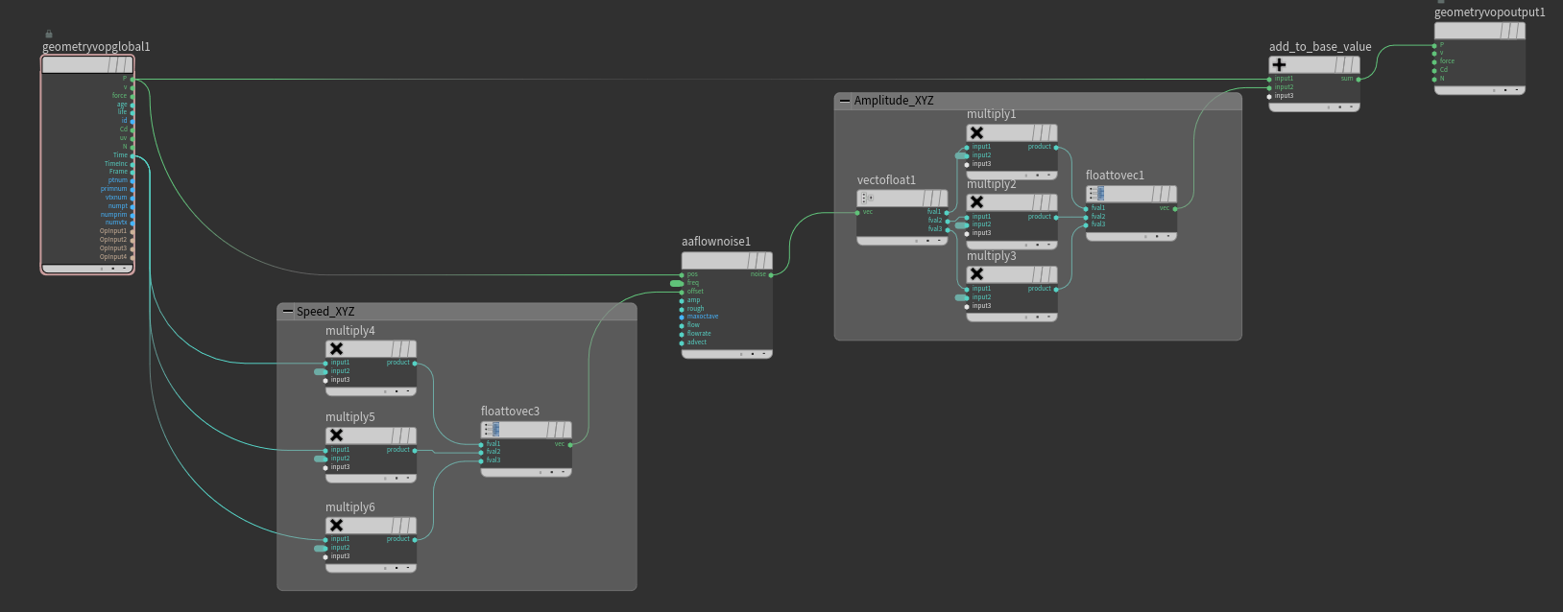Viewport: 1563px width, 612px height.
Task: Toggle the flag strips on aaflownoise1 node
Action: pyautogui.click(x=758, y=260)
